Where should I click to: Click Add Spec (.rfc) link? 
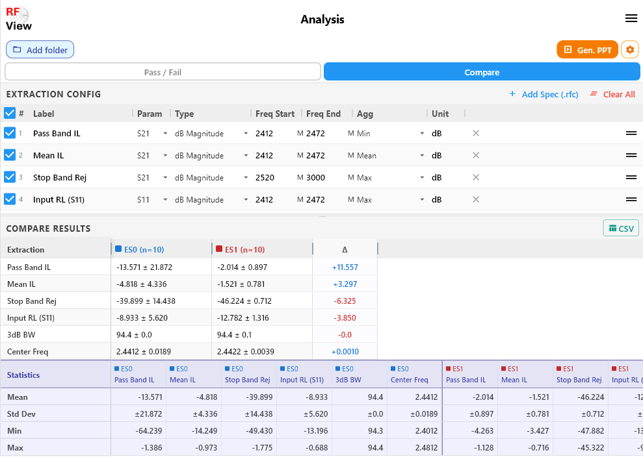click(544, 94)
